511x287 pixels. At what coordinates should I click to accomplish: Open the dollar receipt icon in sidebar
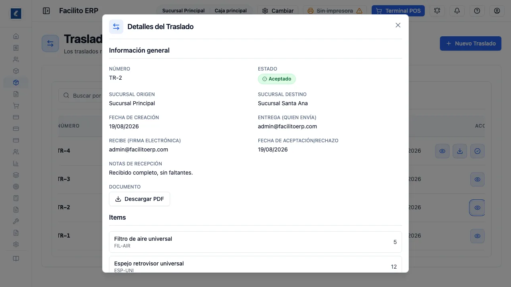[16, 48]
